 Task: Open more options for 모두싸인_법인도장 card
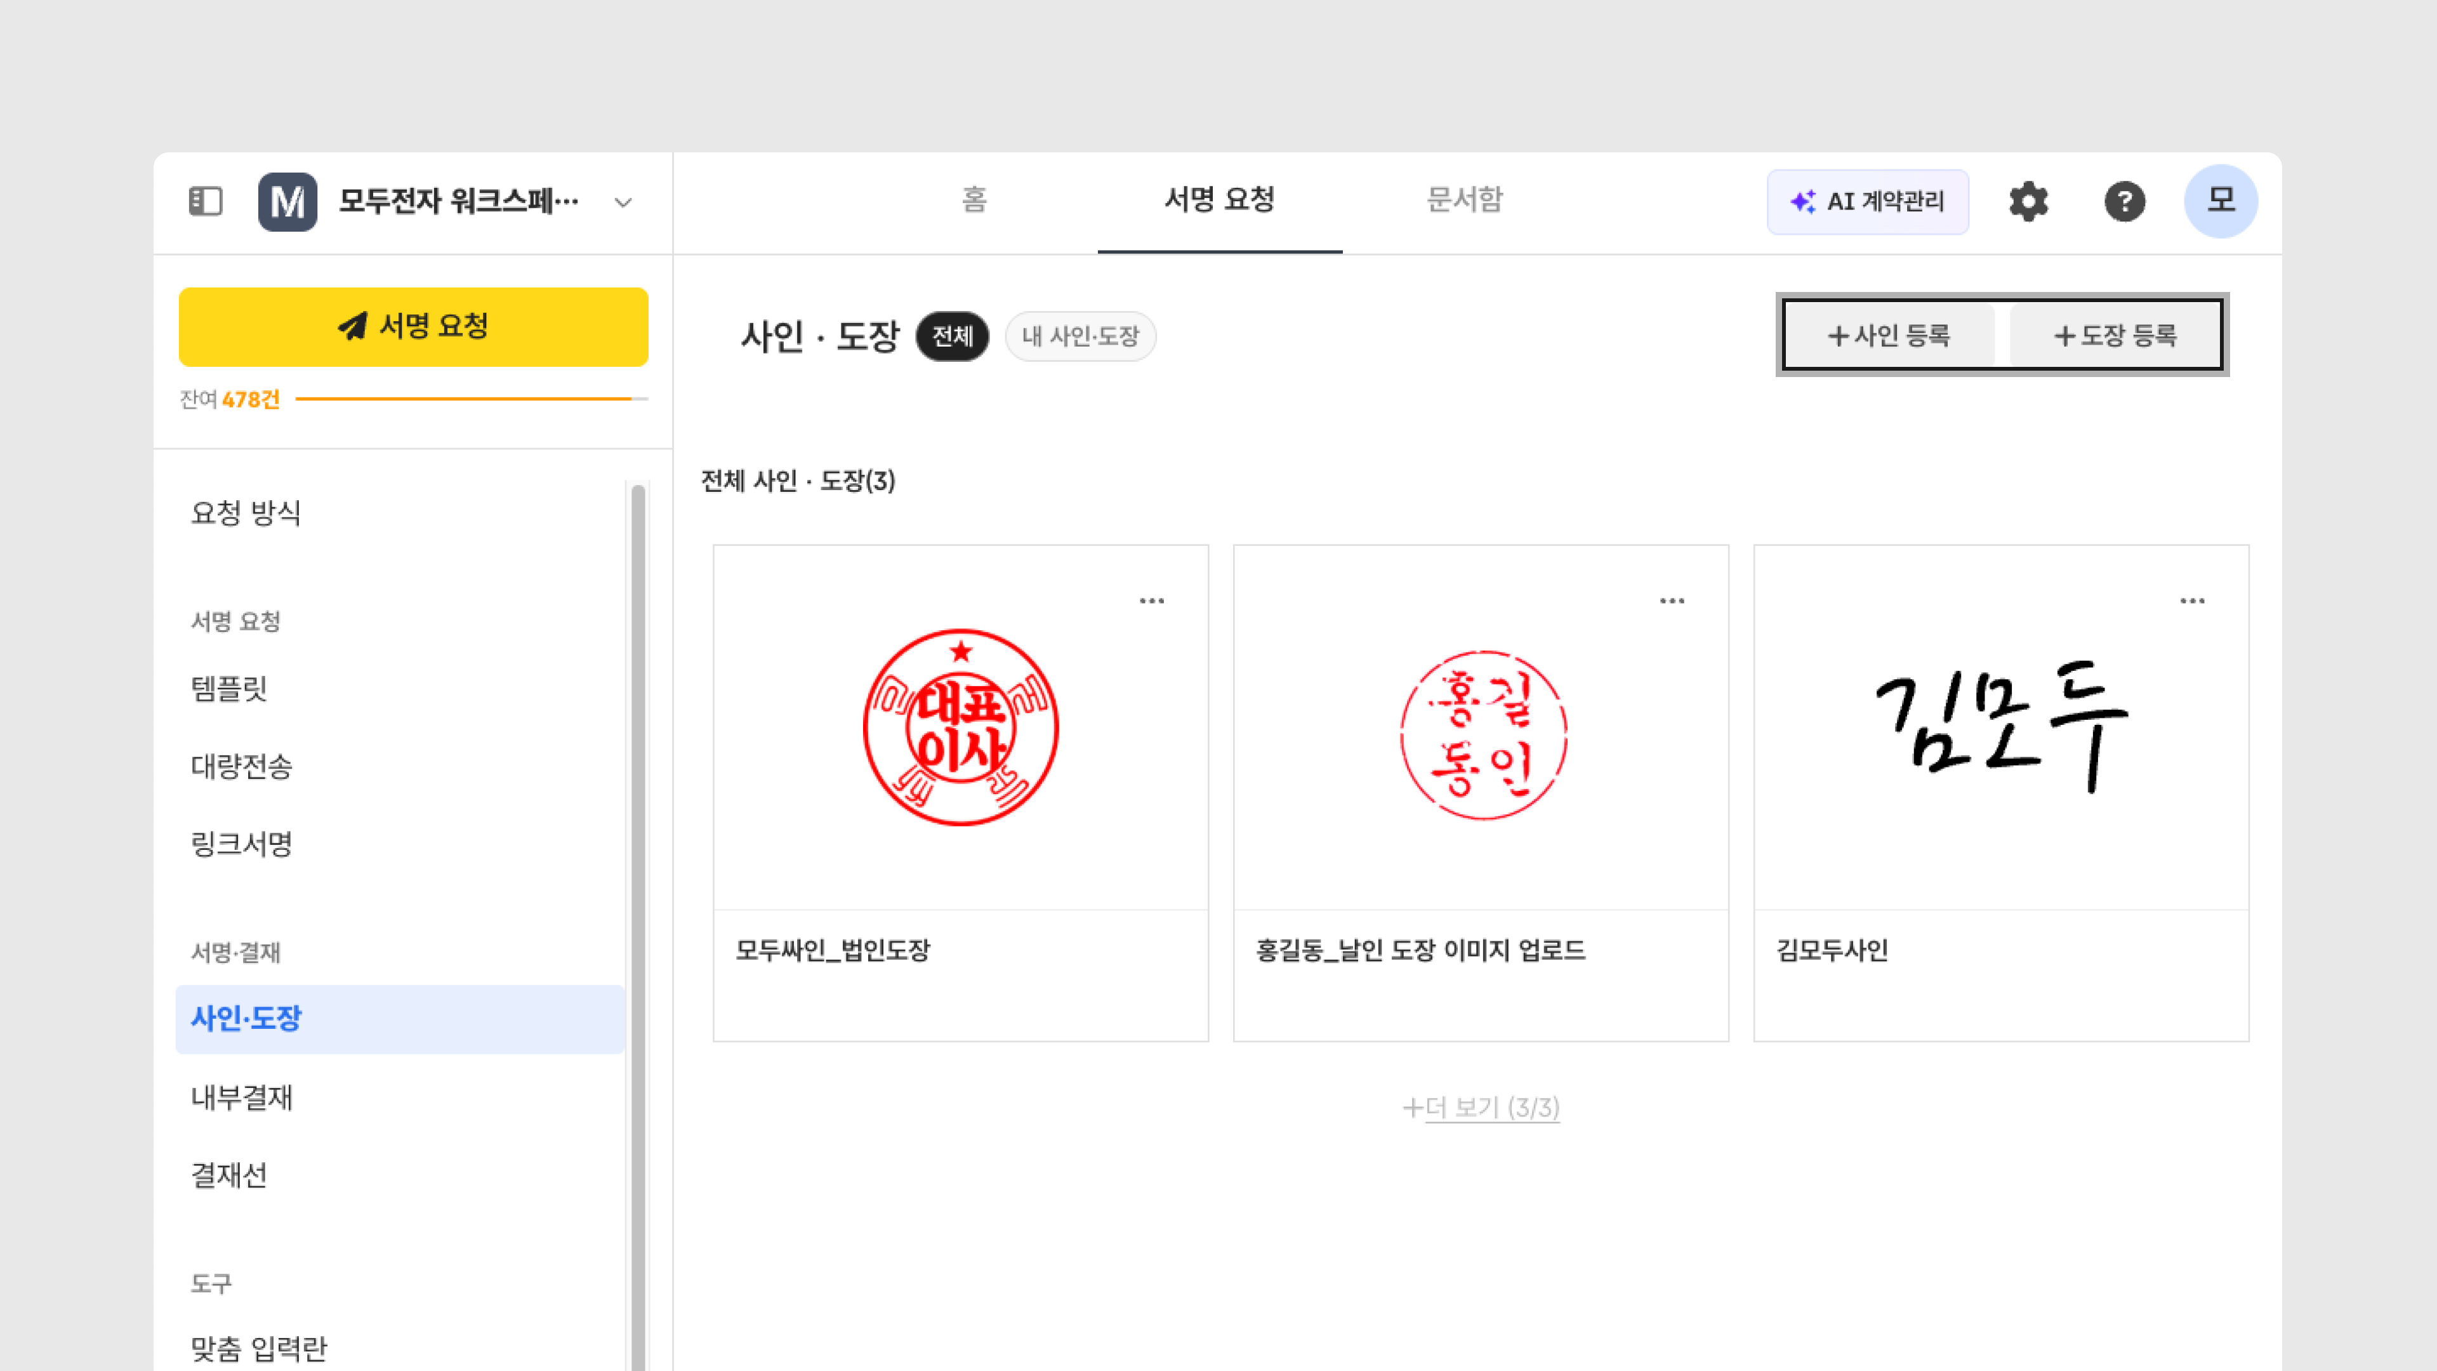[x=1151, y=601]
